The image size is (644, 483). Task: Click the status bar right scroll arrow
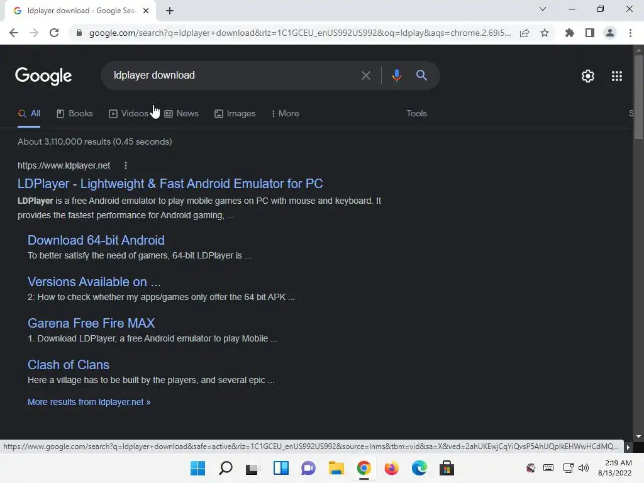(x=628, y=447)
